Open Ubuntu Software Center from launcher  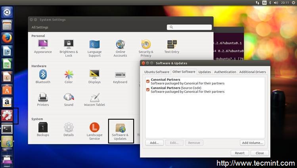pos(7,89)
